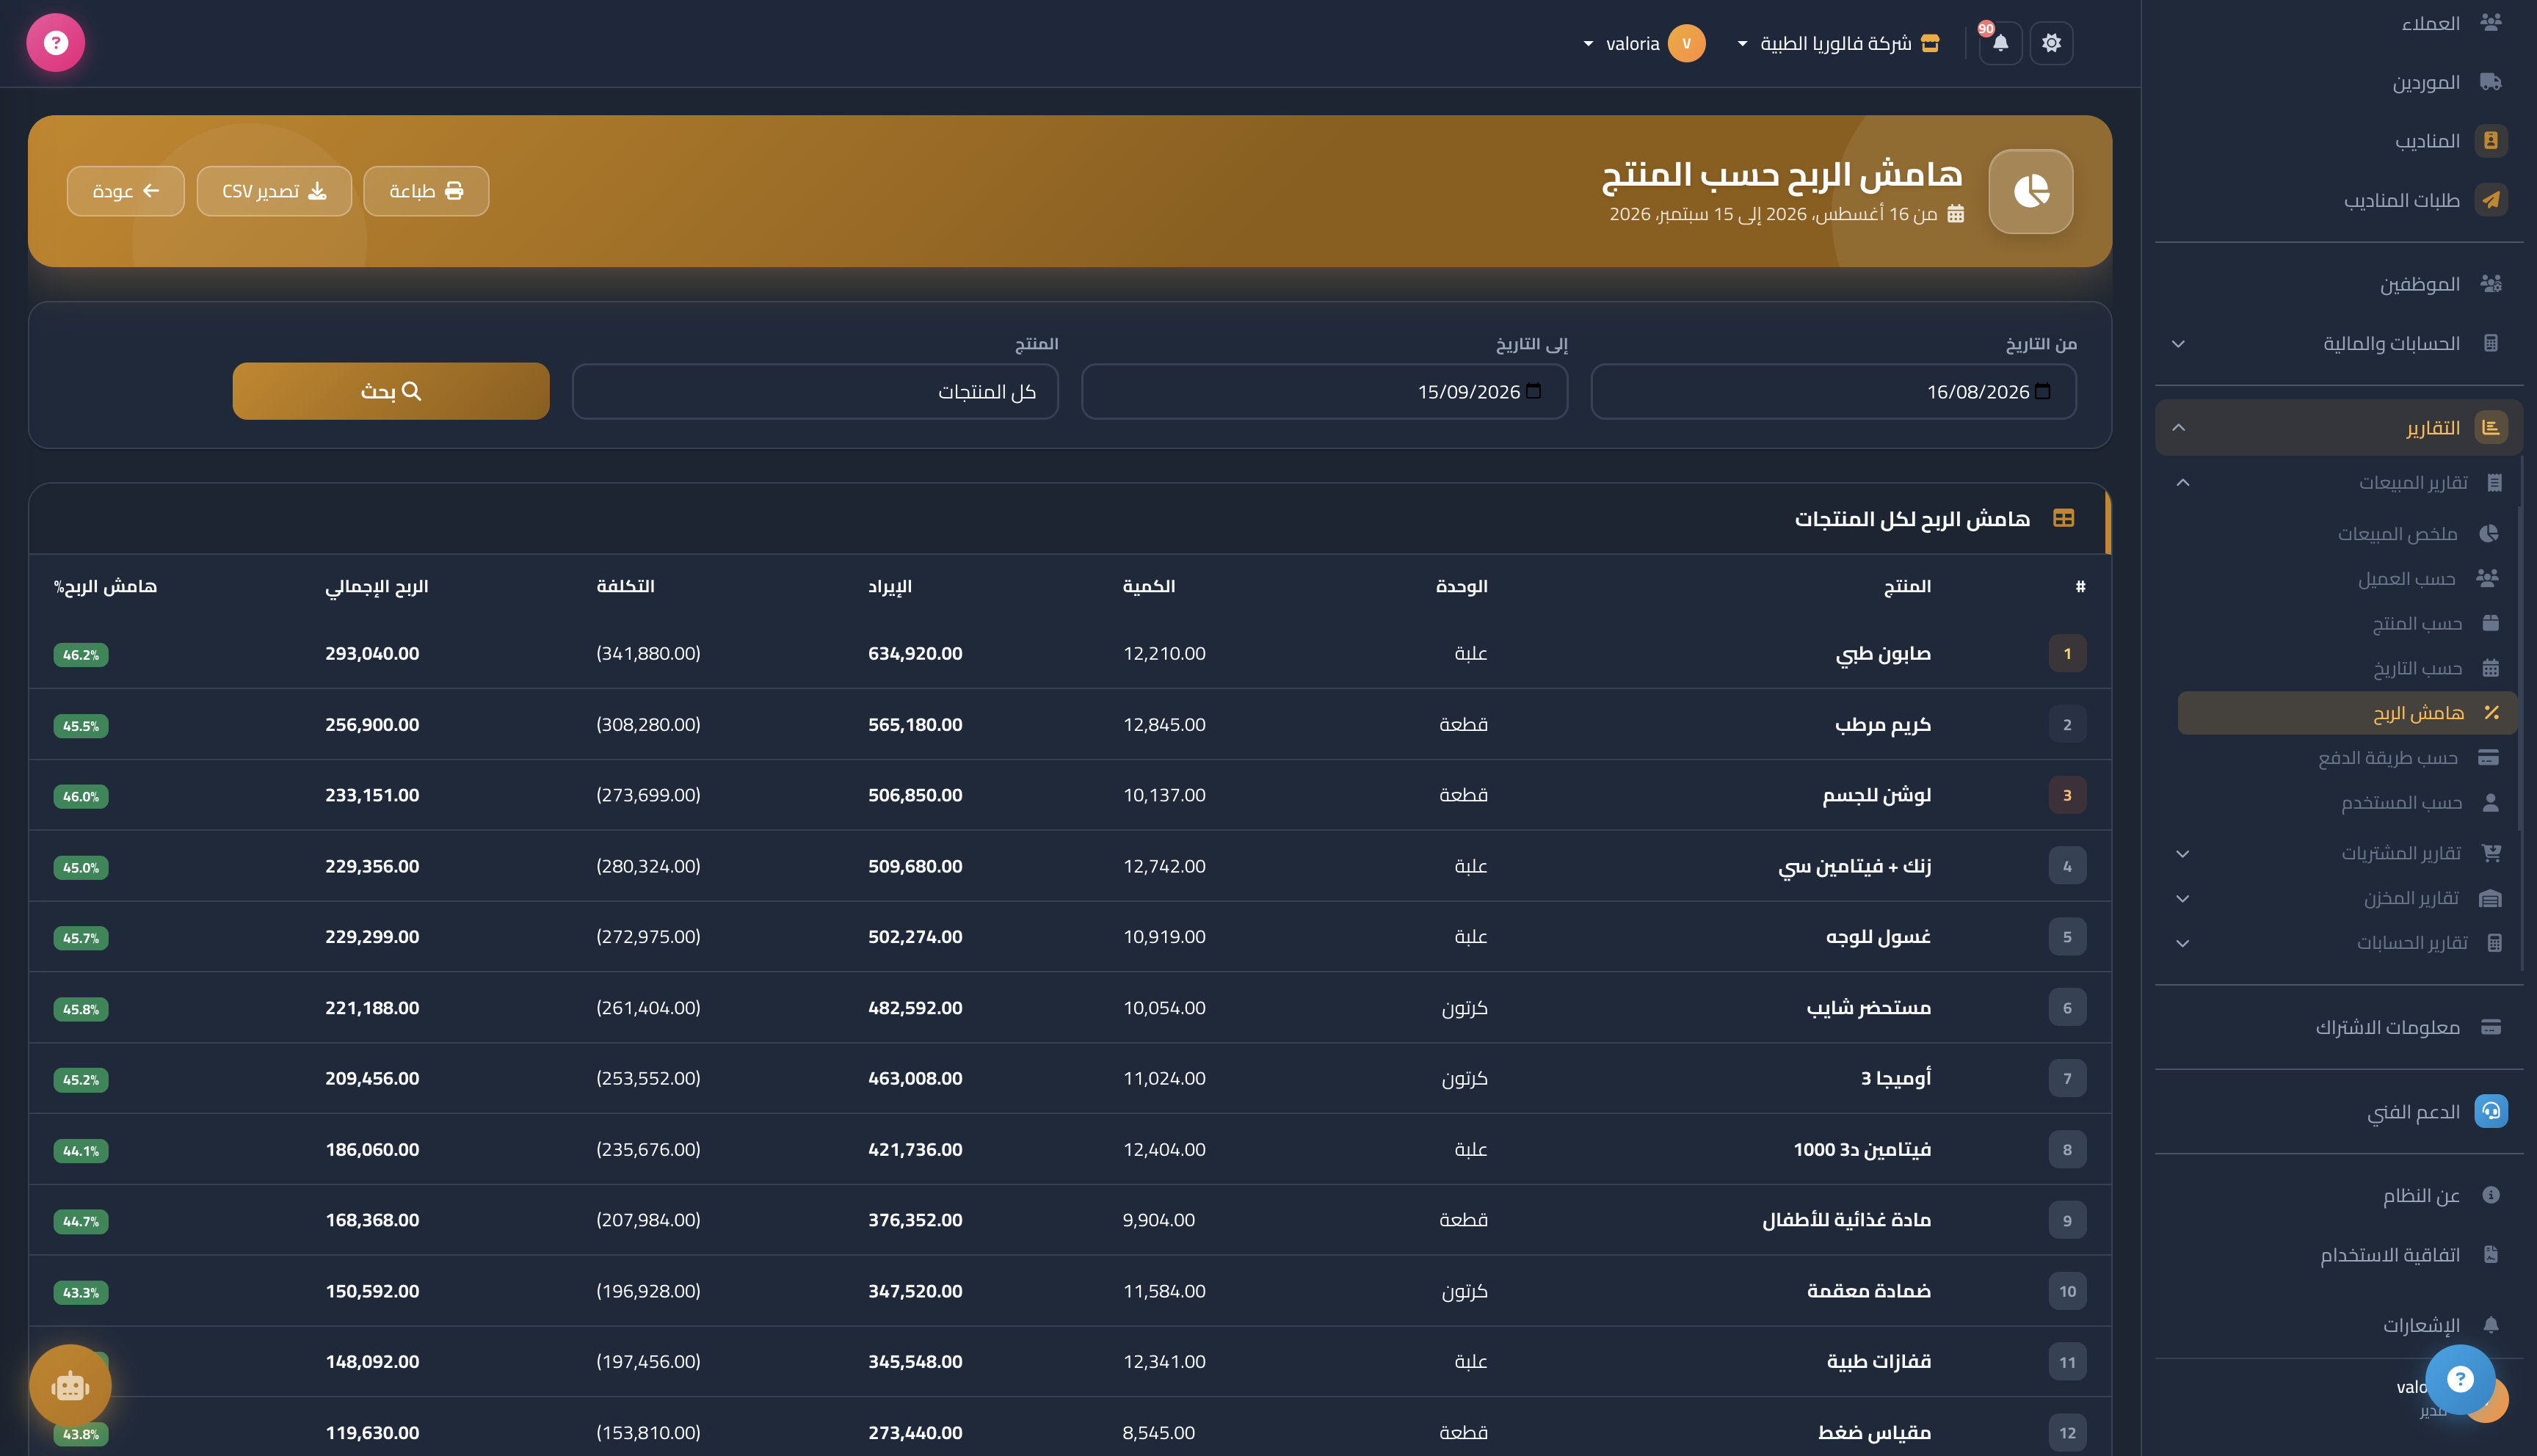Click the valoria avatar in the top bar
This screenshot has height=1456, width=2537.
click(x=1686, y=43)
